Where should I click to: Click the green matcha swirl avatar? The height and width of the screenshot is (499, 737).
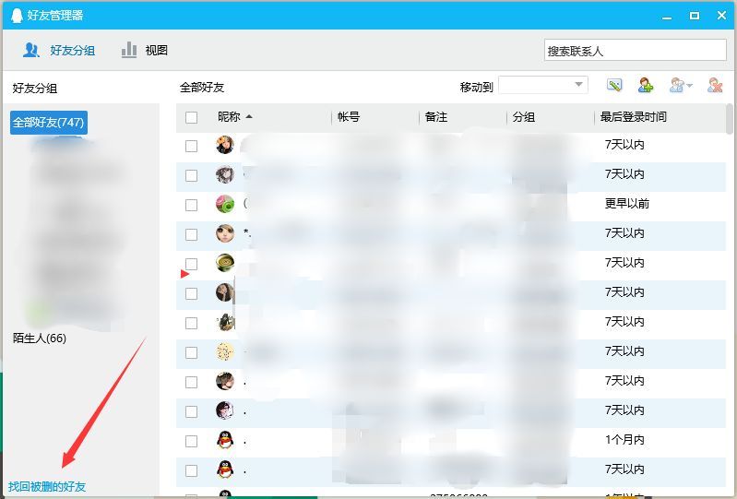[225, 263]
